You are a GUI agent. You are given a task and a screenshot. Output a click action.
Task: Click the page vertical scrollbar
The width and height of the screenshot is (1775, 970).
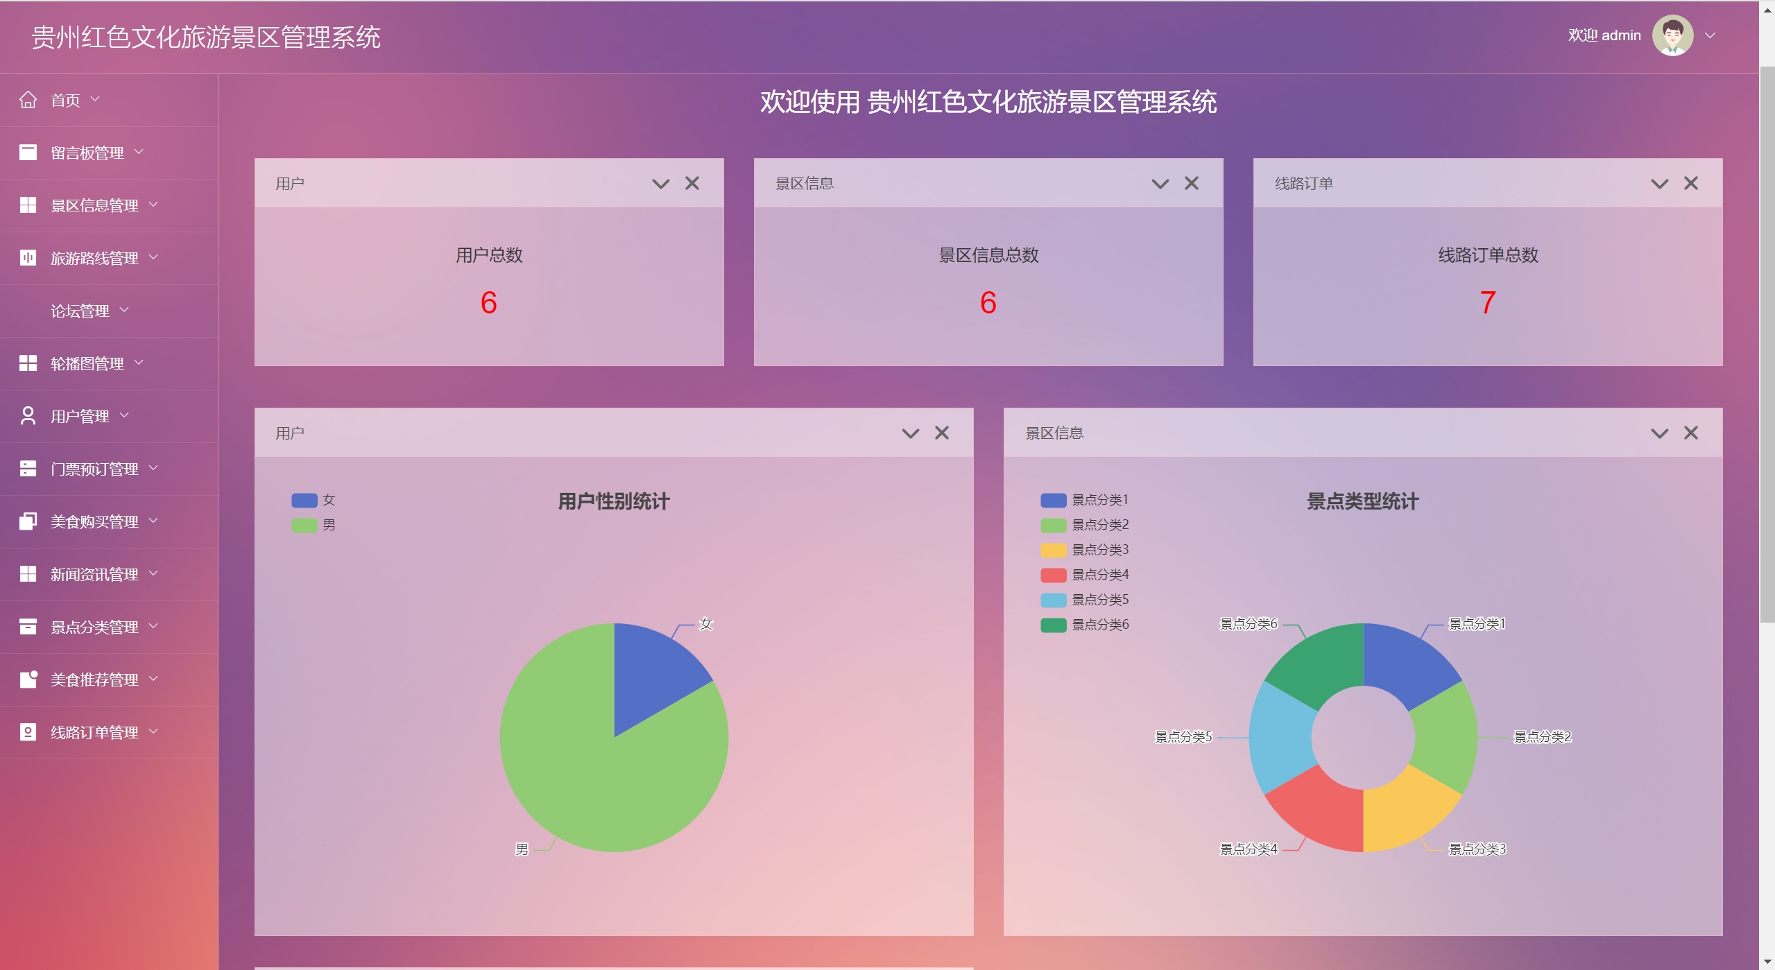tap(1767, 347)
